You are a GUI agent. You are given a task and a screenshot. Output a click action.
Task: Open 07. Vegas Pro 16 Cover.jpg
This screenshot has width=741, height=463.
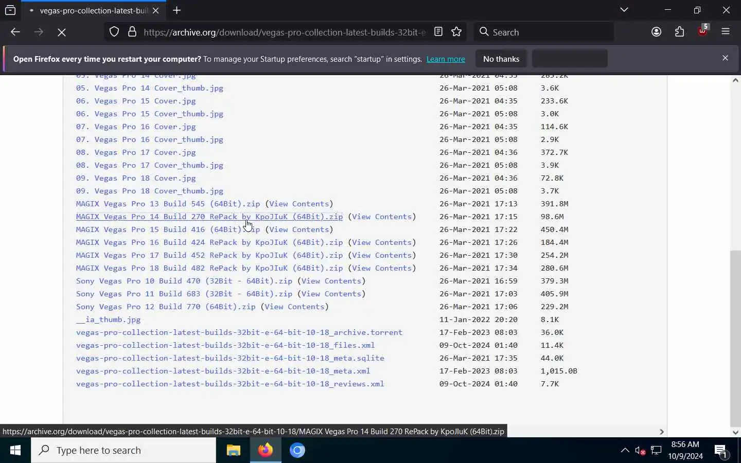pyautogui.click(x=136, y=127)
